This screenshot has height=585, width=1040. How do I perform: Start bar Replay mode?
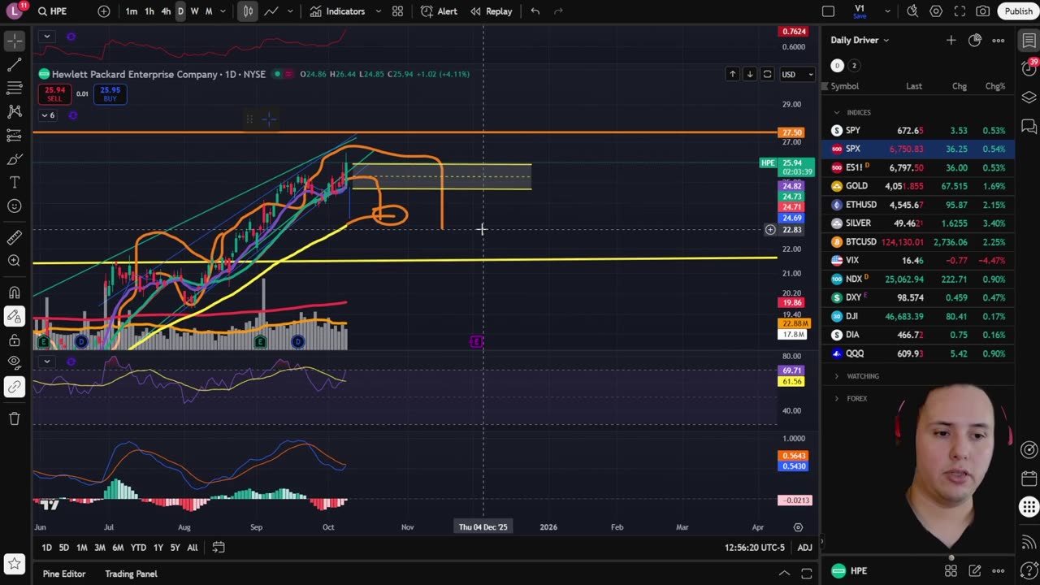491,11
